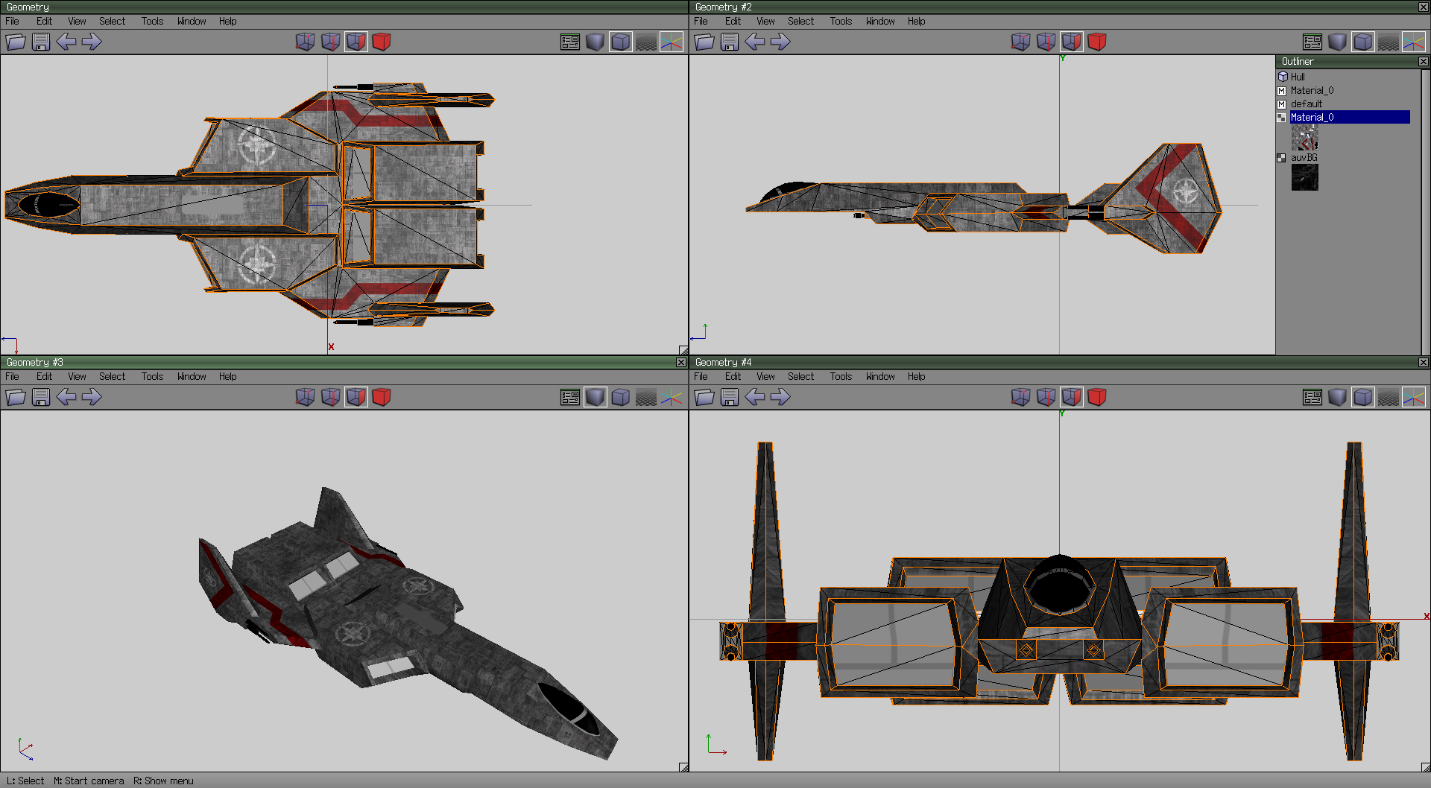This screenshot has height=788, width=1431.
Task: Click Redo arrow in first Geometry window toolbar
Action: point(92,42)
